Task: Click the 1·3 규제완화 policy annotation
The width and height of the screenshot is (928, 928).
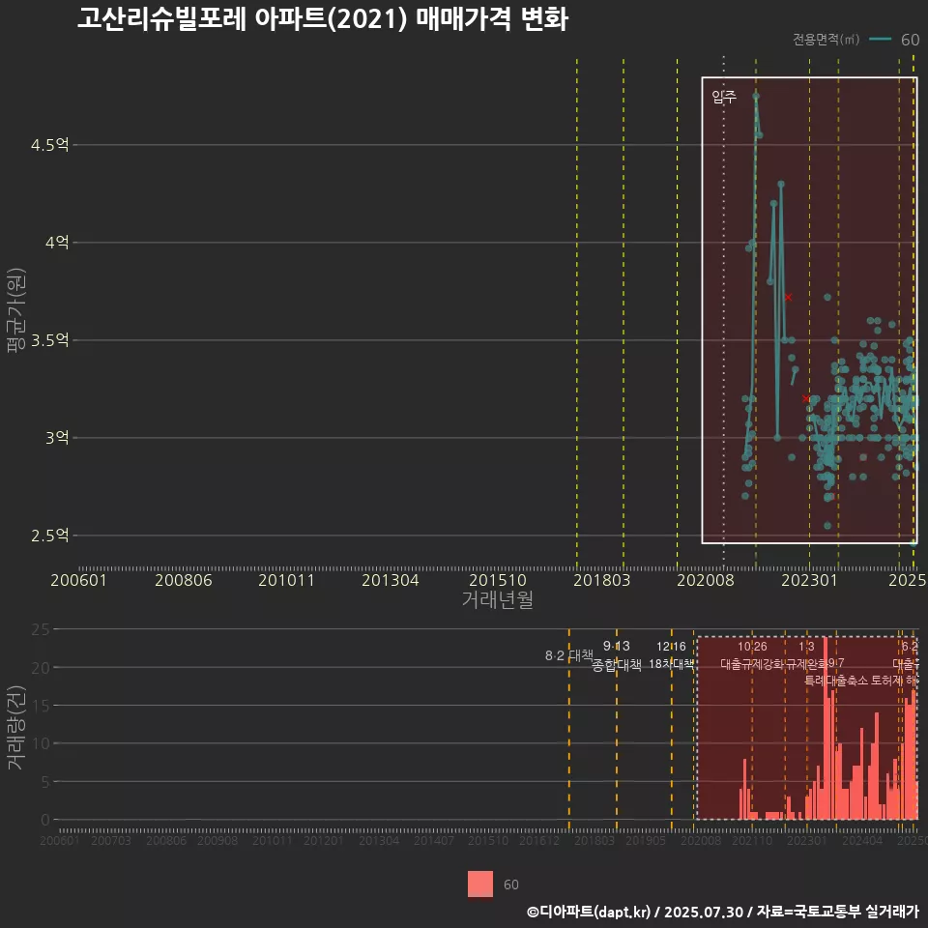Action: point(806,655)
